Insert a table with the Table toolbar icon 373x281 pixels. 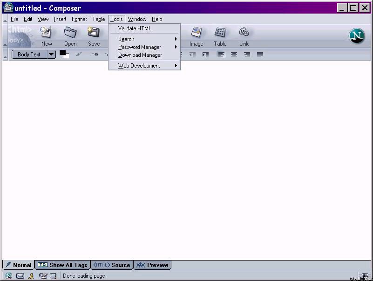[x=220, y=36]
